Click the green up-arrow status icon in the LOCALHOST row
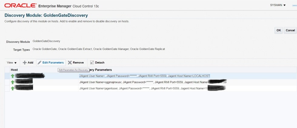Viewport: 297px width, 128px height. [x=13, y=76]
